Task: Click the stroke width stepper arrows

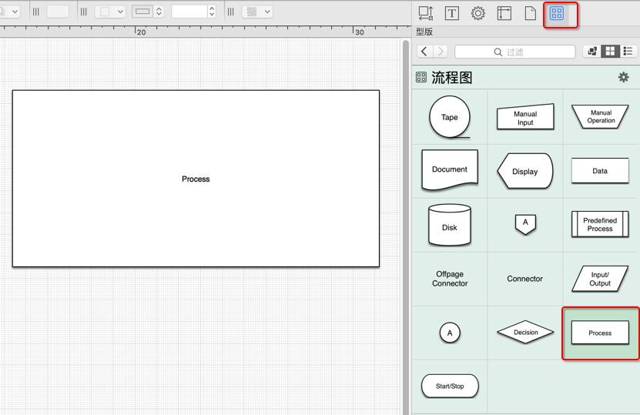Action: [x=212, y=12]
